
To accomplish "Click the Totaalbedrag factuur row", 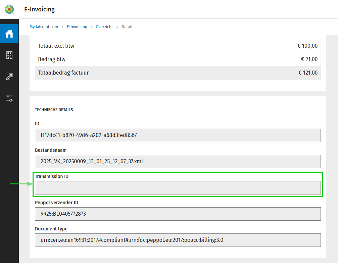I will pyautogui.click(x=178, y=73).
